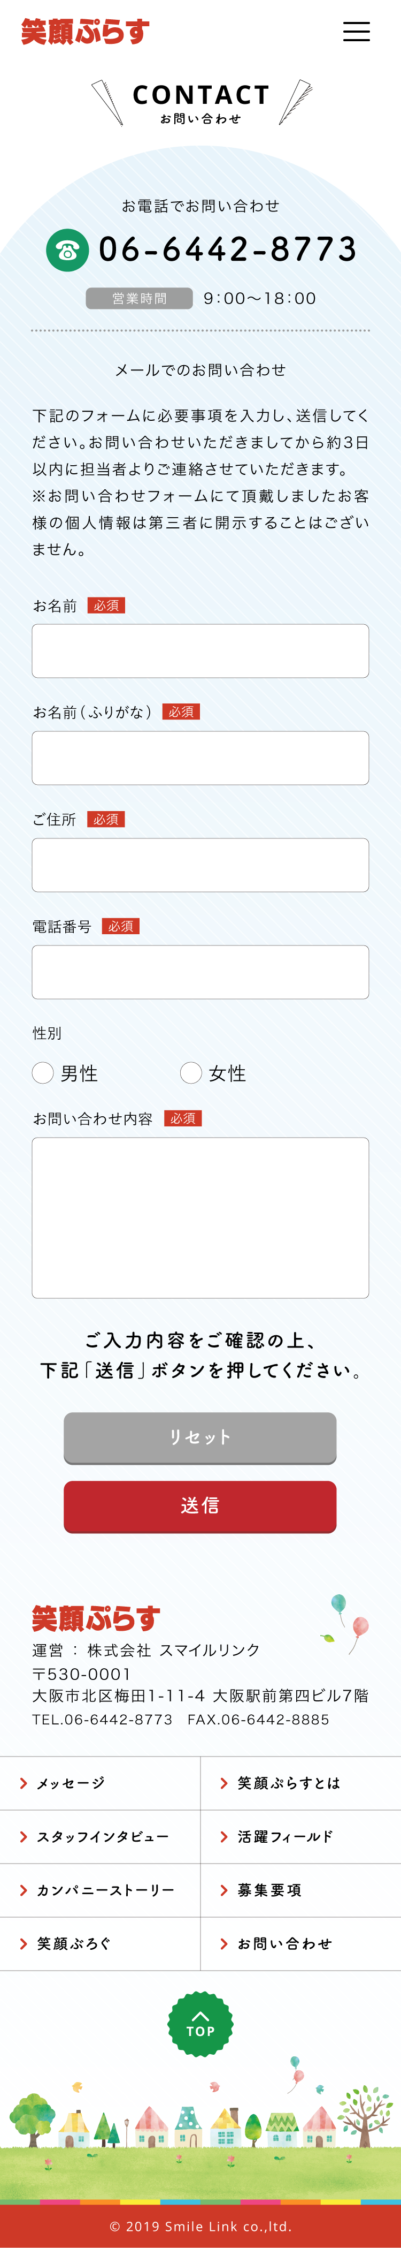The width and height of the screenshot is (401, 2248).
Task: Click the 笑顔ぷらす footer logo
Action: pyautogui.click(x=96, y=1618)
